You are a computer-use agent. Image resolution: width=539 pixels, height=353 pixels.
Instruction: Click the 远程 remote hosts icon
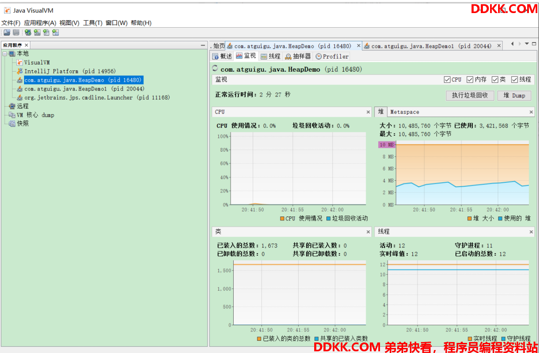coord(12,106)
